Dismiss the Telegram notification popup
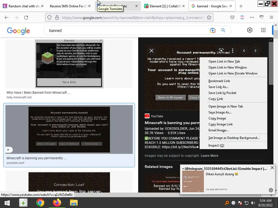This screenshot has height=208, width=278. coord(272,168)
